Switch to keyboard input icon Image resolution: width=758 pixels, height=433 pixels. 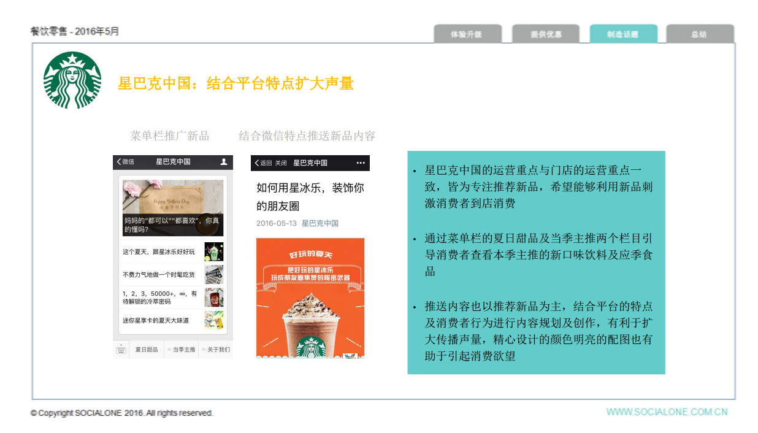[121, 350]
